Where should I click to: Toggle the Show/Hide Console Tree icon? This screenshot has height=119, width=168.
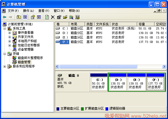pyautogui.click(x=25, y=17)
